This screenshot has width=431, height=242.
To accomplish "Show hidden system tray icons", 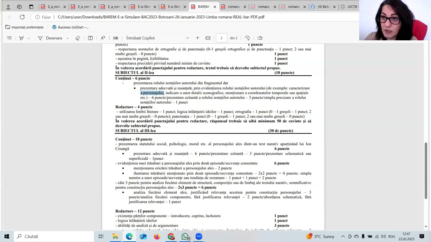I will [343, 236].
